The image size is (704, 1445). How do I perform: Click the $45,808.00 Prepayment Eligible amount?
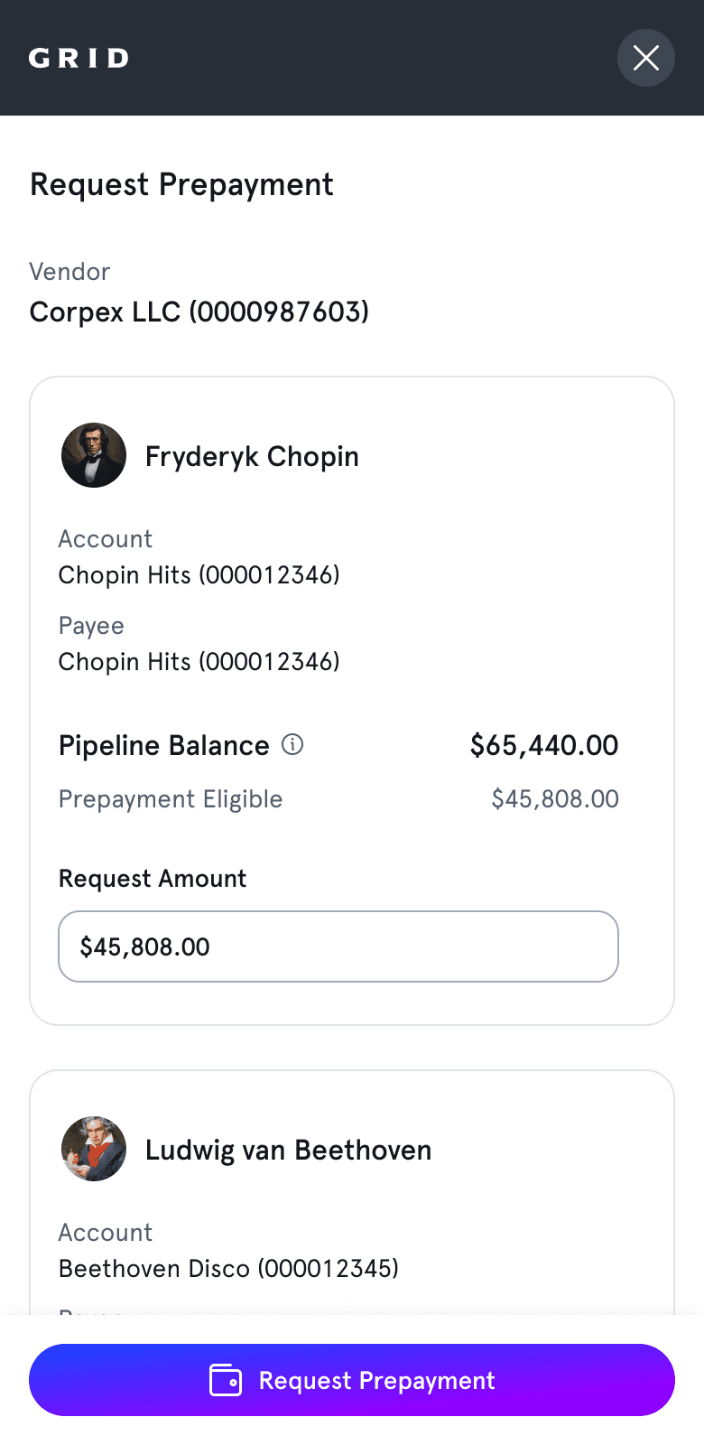click(555, 798)
